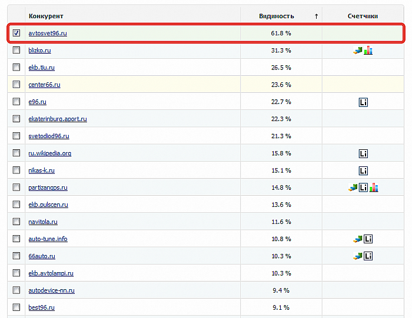Viewport: 412px width, 318px height.
Task: Follow the auto-tune.info link
Action: [x=48, y=239]
